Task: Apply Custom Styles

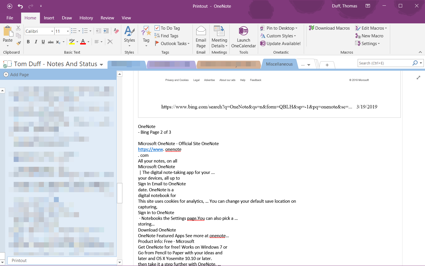Action: (x=278, y=36)
